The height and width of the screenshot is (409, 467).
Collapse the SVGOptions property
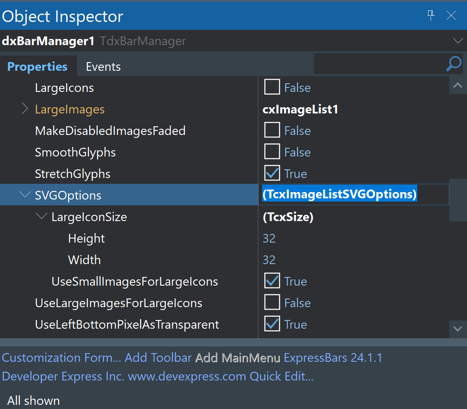click(25, 195)
